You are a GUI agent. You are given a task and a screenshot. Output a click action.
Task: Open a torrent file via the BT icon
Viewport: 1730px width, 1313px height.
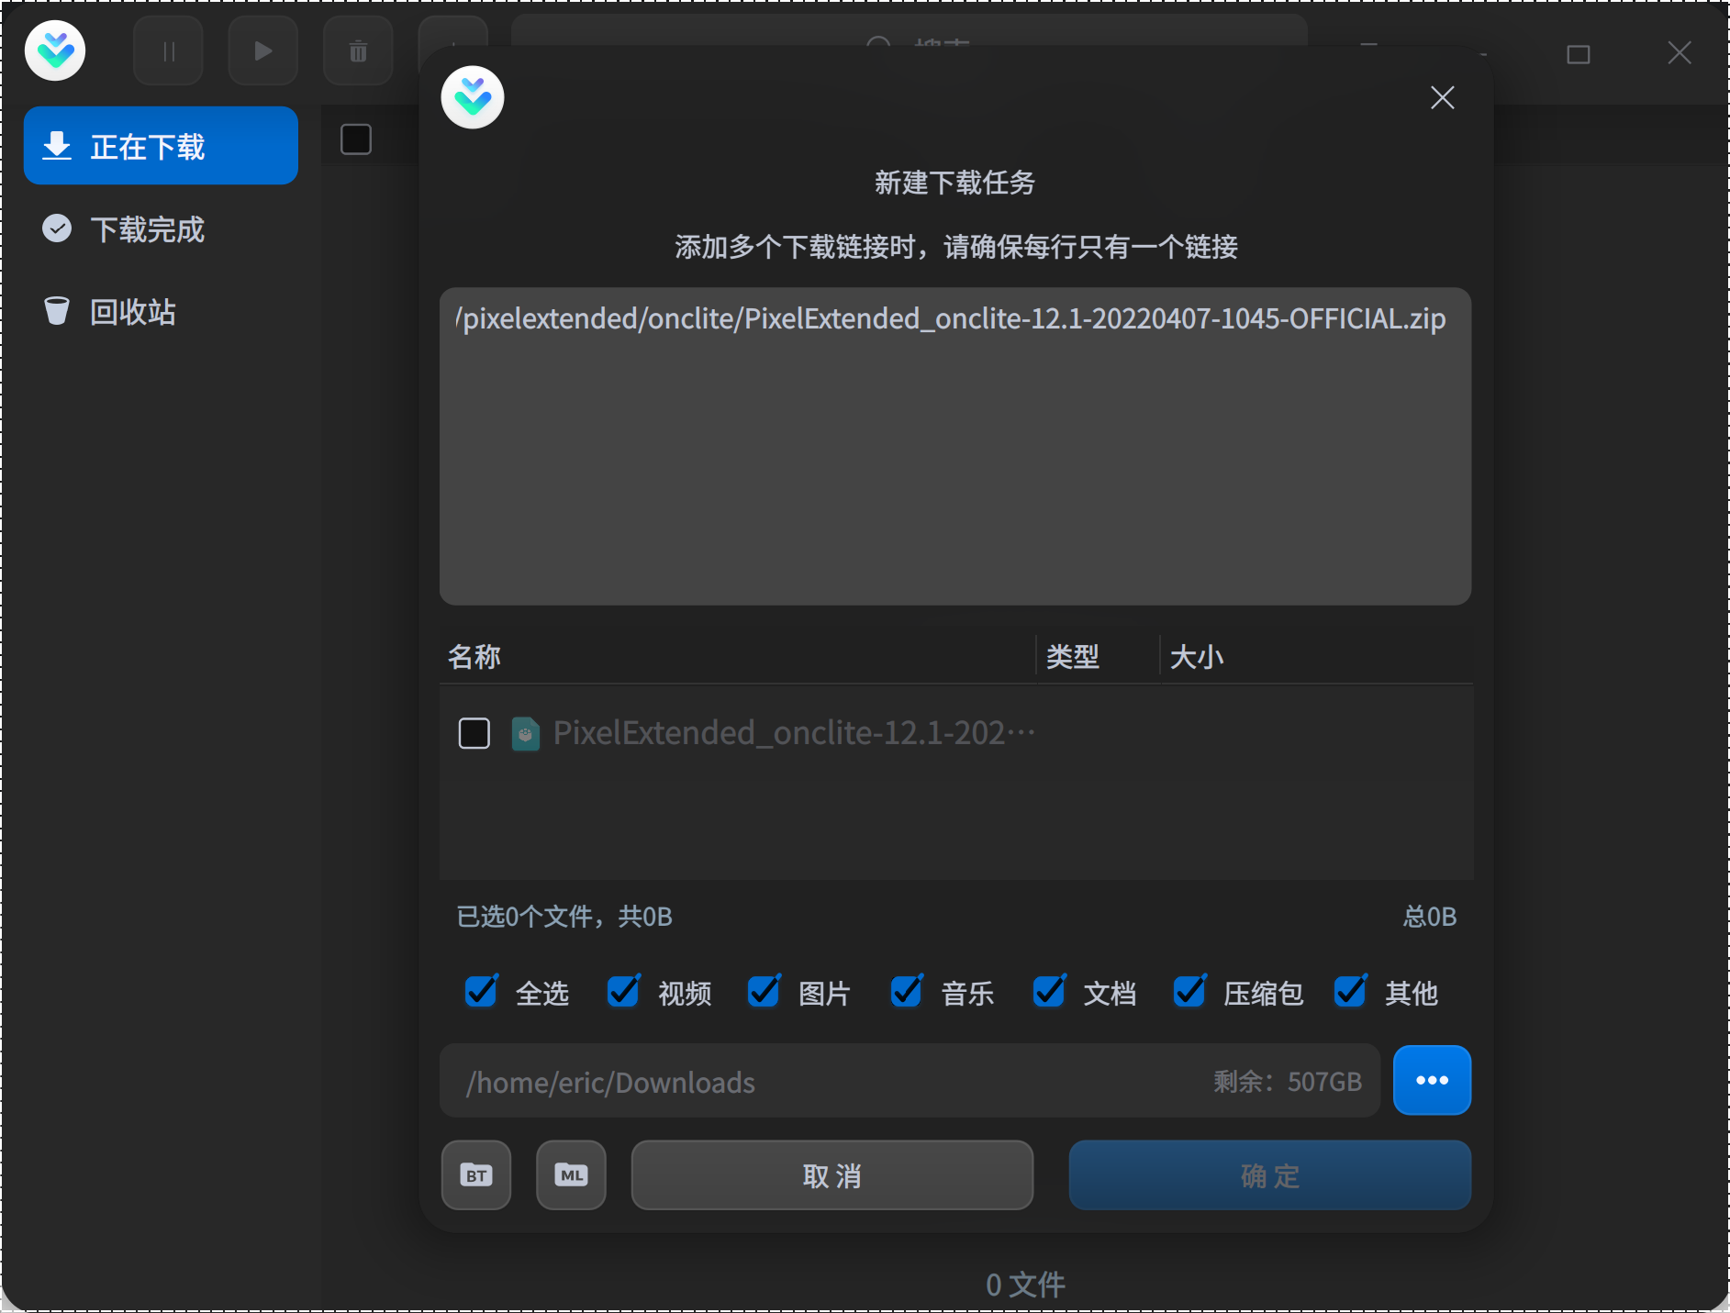click(475, 1175)
